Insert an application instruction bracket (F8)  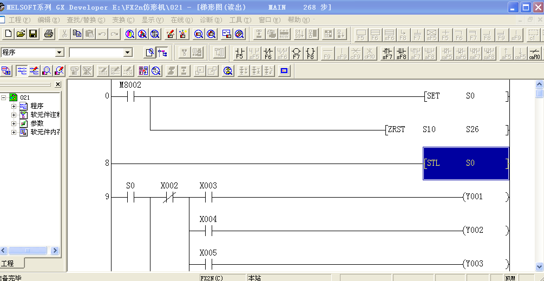[310, 53]
